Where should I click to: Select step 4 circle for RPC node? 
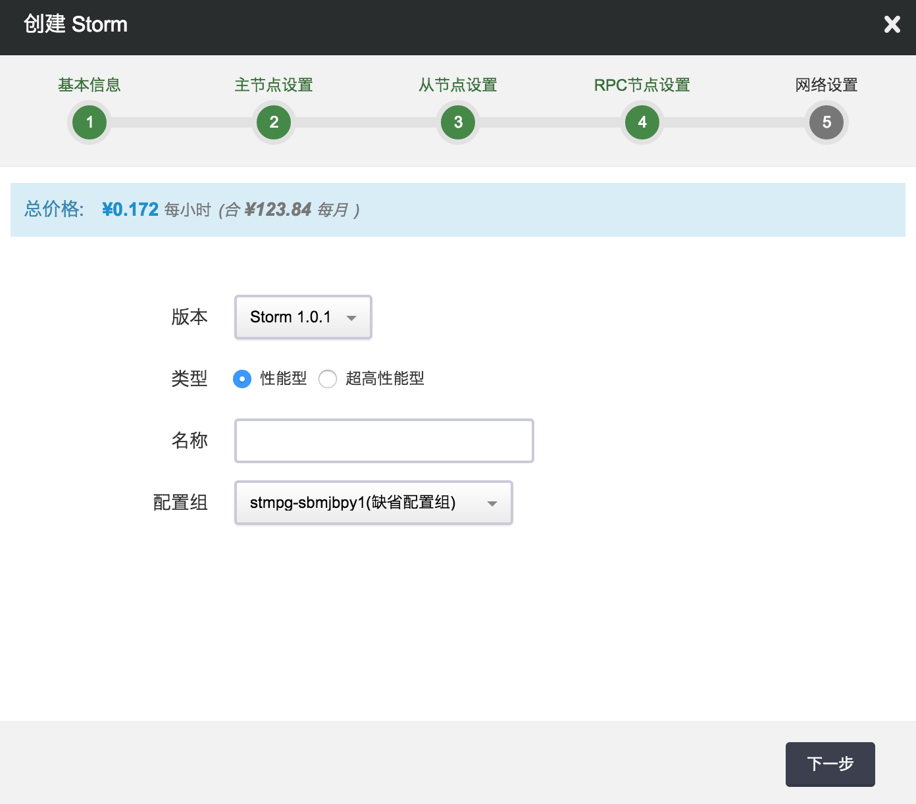click(642, 122)
